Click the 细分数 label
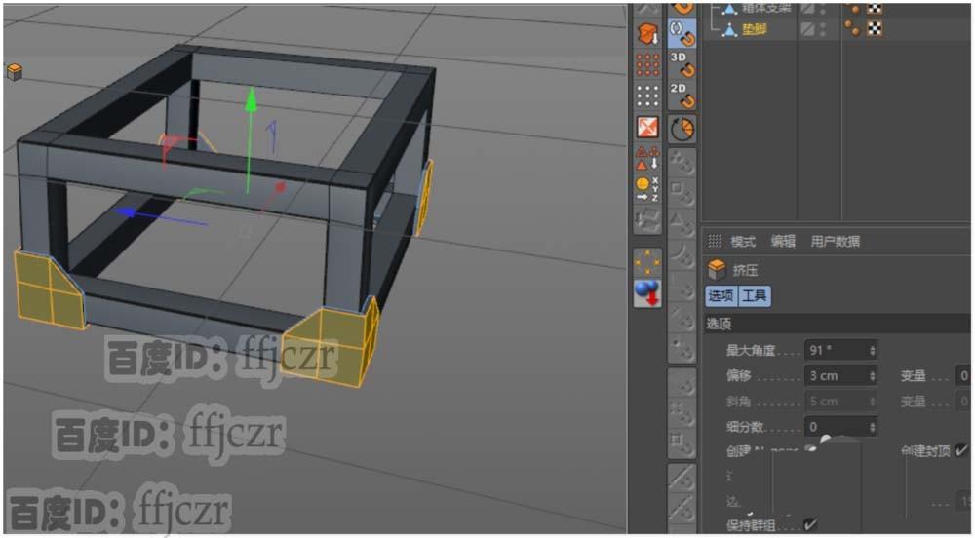The image size is (975, 538). tap(744, 427)
